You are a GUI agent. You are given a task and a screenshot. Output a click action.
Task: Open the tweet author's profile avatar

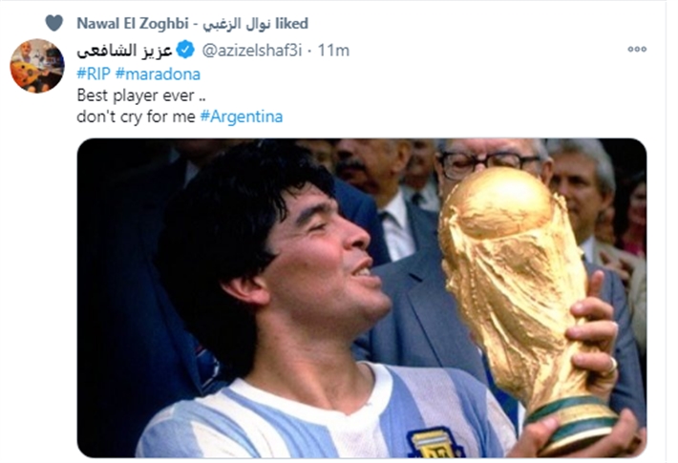(37, 66)
